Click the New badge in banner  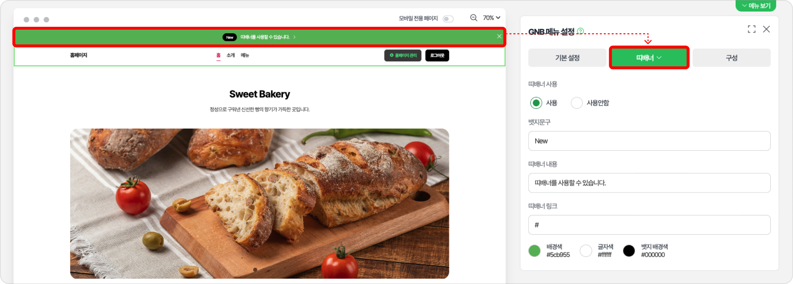[x=230, y=37]
